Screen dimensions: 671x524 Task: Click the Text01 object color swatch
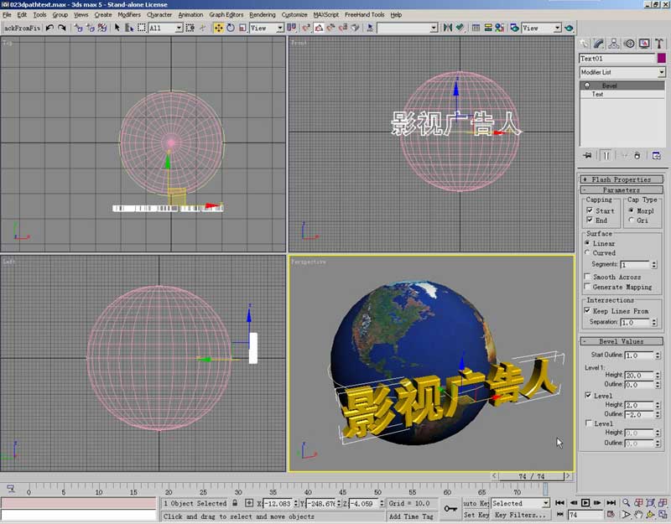662,59
